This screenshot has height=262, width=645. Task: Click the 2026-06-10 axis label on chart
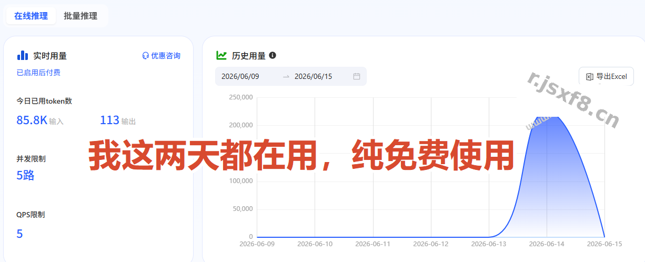click(x=315, y=244)
